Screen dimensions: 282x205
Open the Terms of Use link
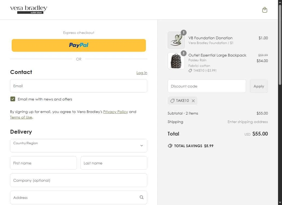point(21,117)
